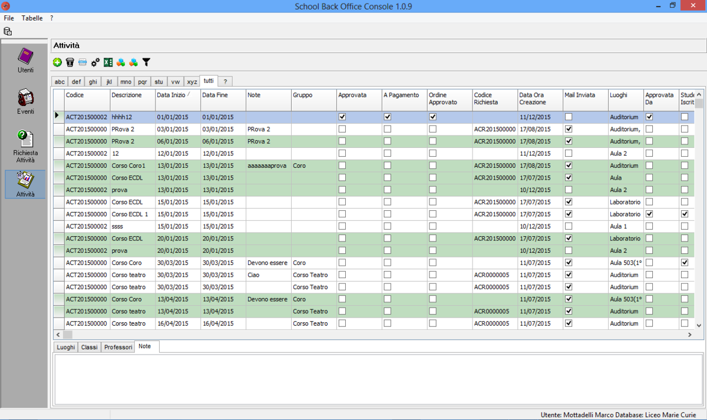Sort by the Data Ora Creazione header
Image resolution: width=707 pixels, height=420 pixels.
coord(540,99)
